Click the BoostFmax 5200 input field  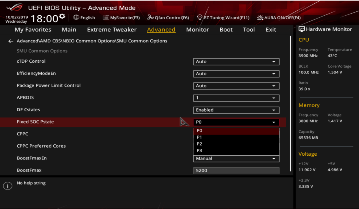click(236, 170)
